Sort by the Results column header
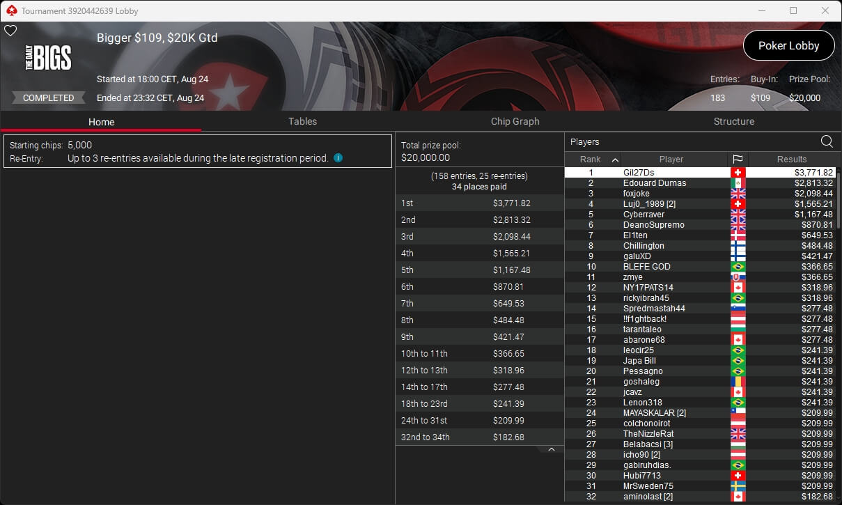 tap(792, 160)
